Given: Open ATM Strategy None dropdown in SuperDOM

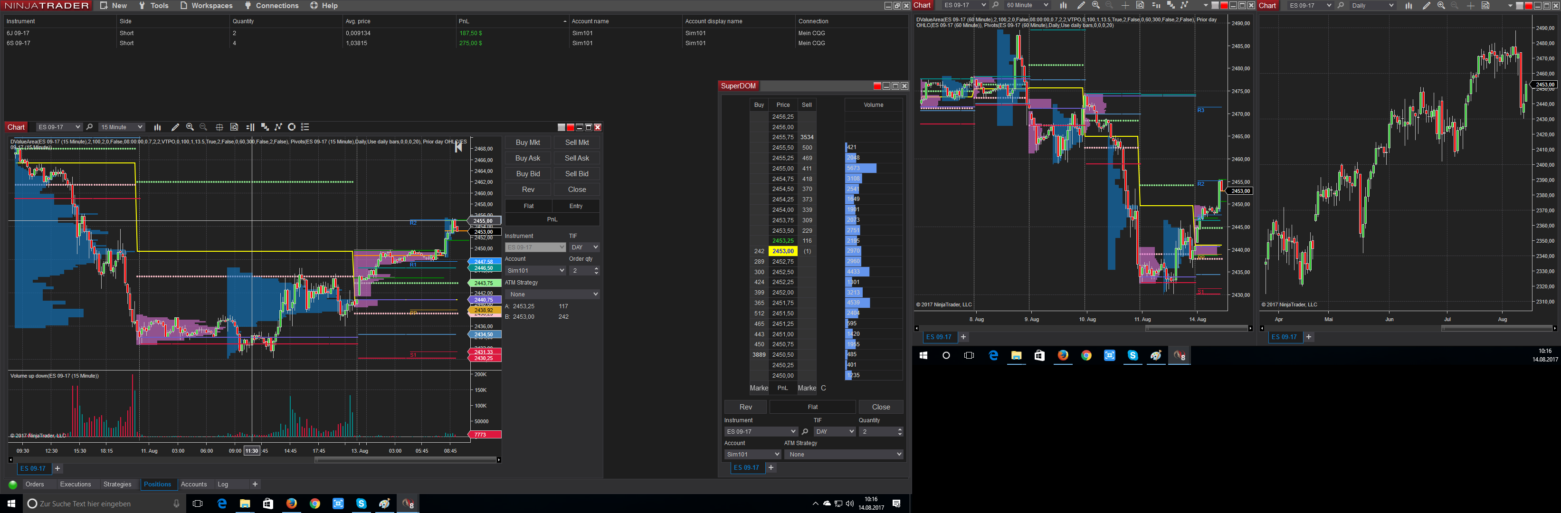Looking at the screenshot, I should tap(844, 454).
